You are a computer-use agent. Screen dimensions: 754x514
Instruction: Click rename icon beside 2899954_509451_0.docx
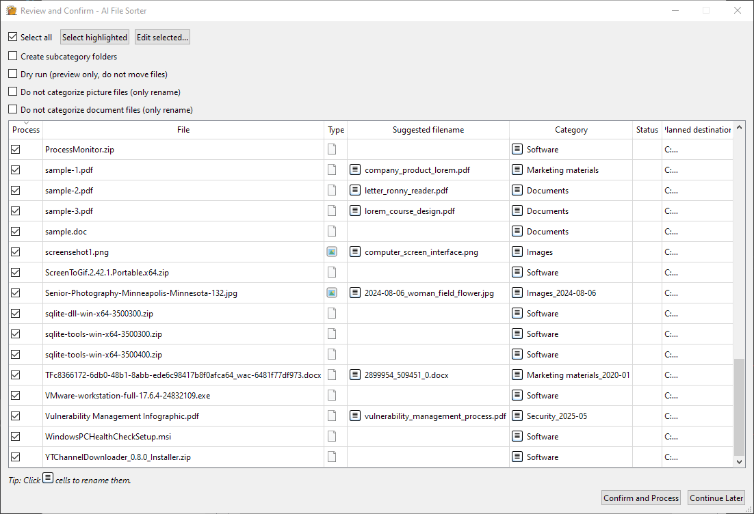coord(355,375)
